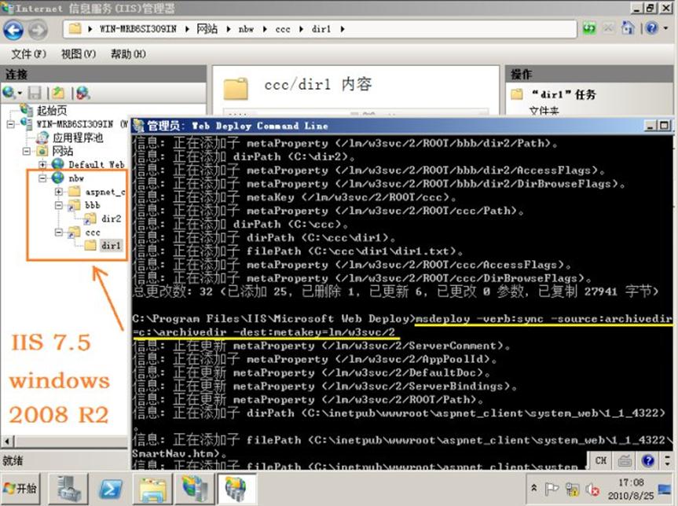
Task: Open the Help icon's dropdown arrow
Action: (665, 28)
